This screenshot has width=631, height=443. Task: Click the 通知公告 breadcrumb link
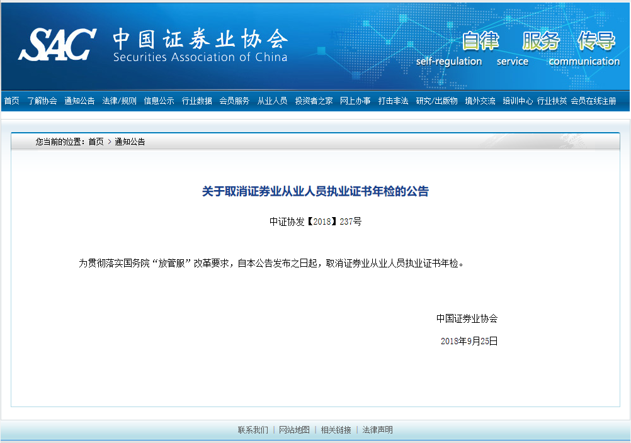coord(130,142)
